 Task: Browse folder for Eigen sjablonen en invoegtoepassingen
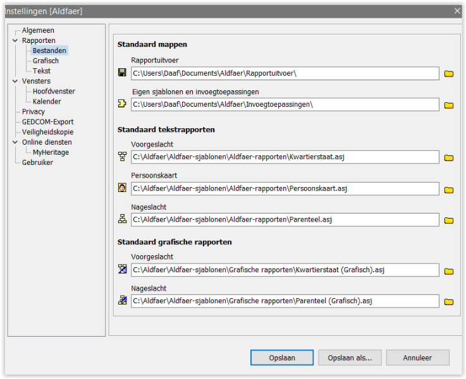[449, 105]
